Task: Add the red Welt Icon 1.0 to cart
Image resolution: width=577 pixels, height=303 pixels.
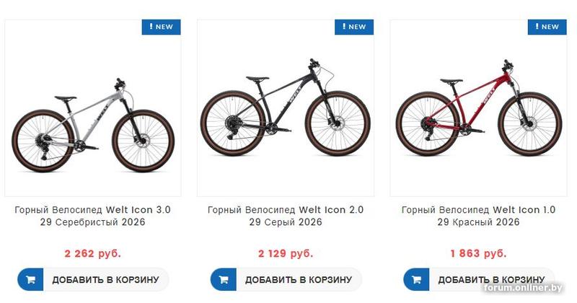Action: pos(490,279)
